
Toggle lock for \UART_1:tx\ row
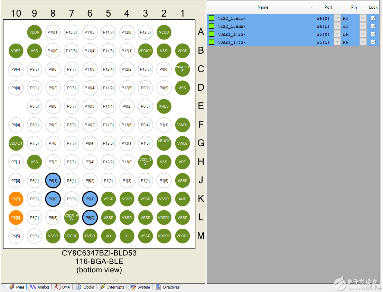point(373,42)
